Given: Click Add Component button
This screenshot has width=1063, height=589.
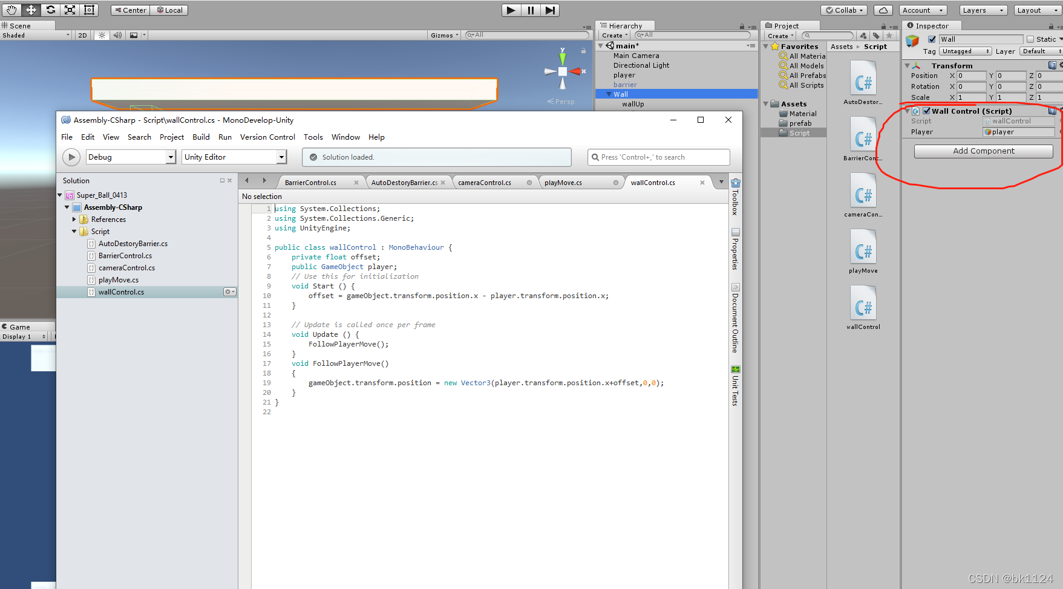Looking at the screenshot, I should [x=984, y=151].
